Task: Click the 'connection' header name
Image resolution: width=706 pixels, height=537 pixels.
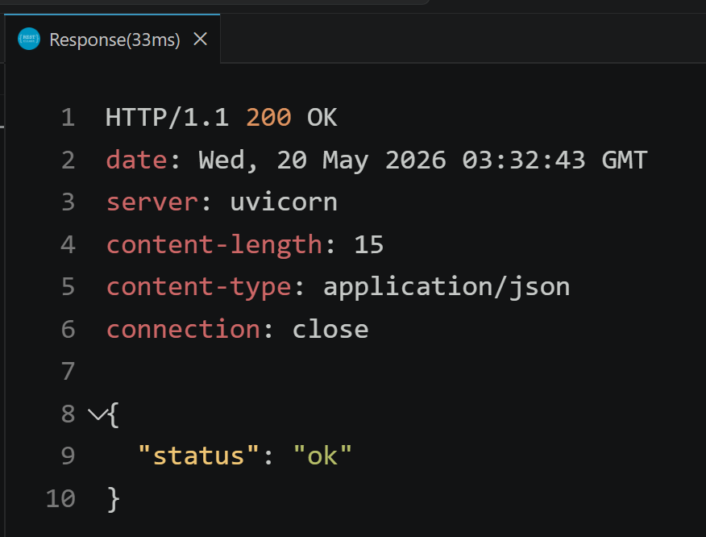Action: 183,329
